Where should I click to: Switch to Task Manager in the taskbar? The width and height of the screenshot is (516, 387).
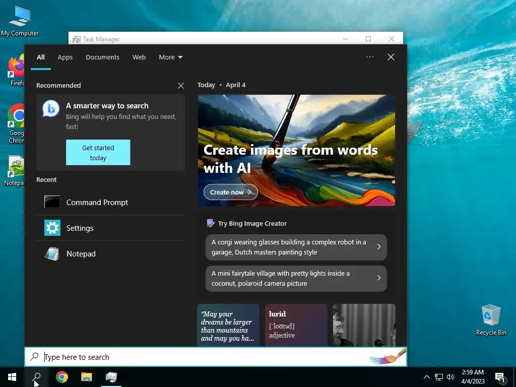pyautogui.click(x=111, y=377)
